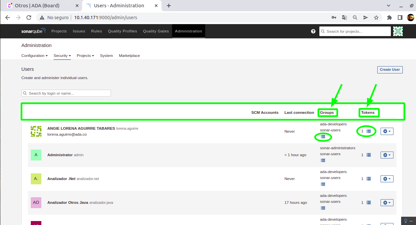416x225 pixels.
Task: Open gear dropdown for Administrator user
Action: (x=387, y=155)
